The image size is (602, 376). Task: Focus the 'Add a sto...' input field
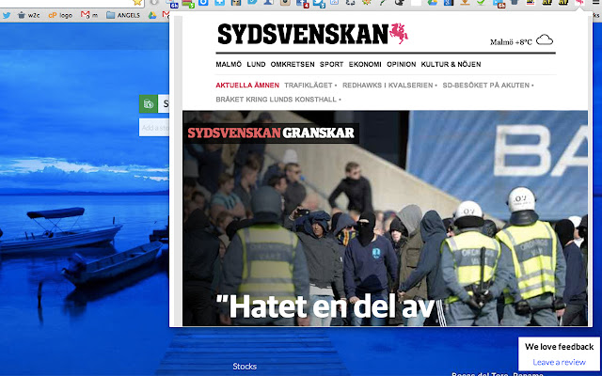(154, 128)
